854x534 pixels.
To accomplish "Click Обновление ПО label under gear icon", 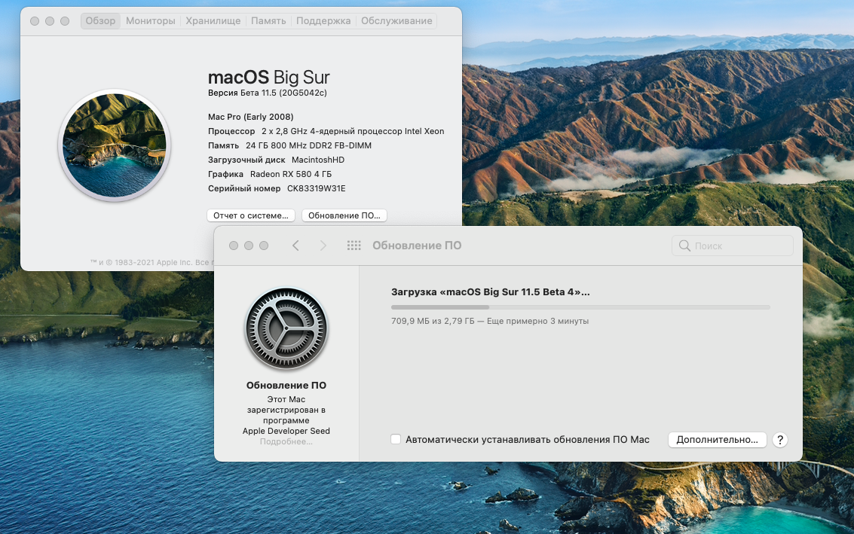I will point(286,386).
